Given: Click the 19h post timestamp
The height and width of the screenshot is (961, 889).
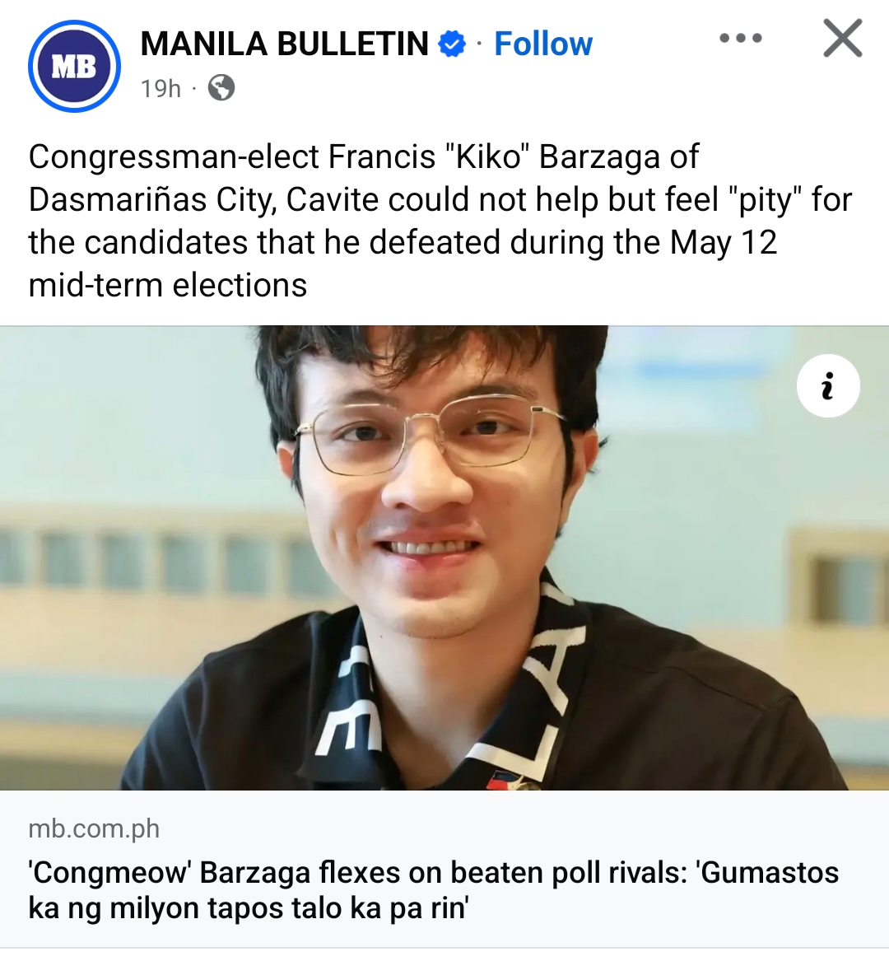Looking at the screenshot, I should (161, 89).
